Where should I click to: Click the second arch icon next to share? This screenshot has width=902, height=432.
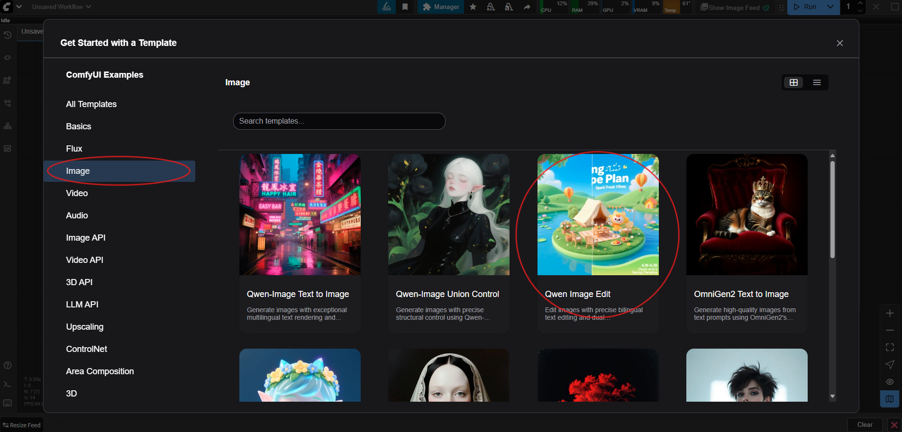click(509, 7)
